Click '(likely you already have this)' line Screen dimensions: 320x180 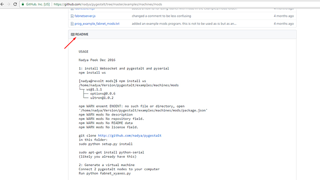click(108, 156)
